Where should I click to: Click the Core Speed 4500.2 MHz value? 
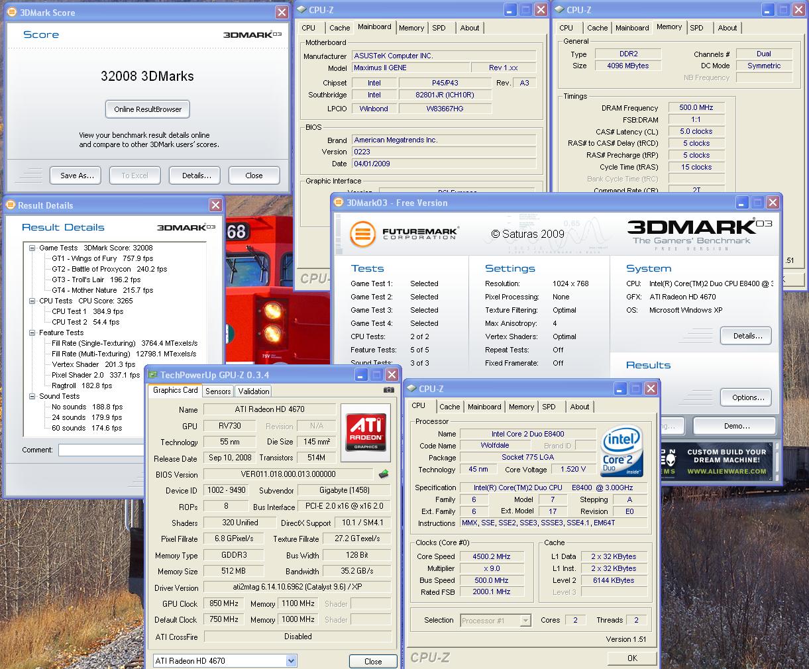[x=491, y=556]
